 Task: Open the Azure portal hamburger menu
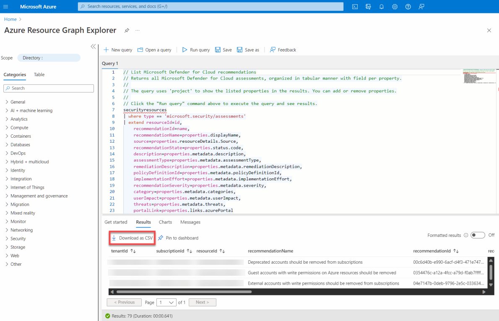pos(5,6)
